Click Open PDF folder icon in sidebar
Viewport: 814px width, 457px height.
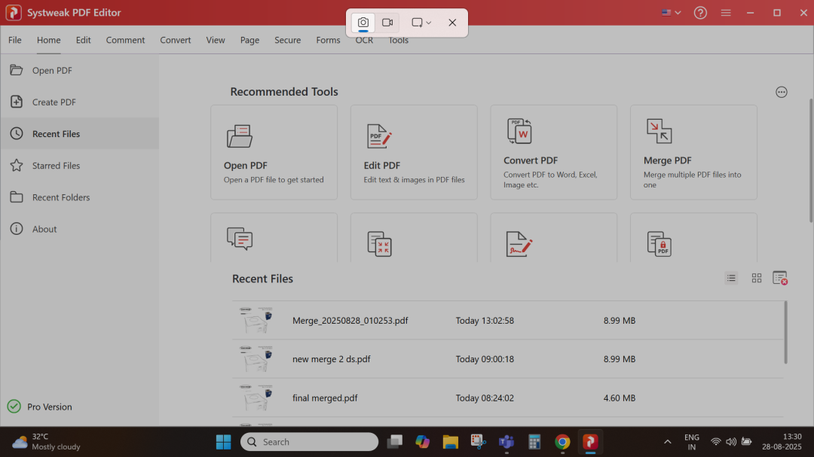point(16,70)
